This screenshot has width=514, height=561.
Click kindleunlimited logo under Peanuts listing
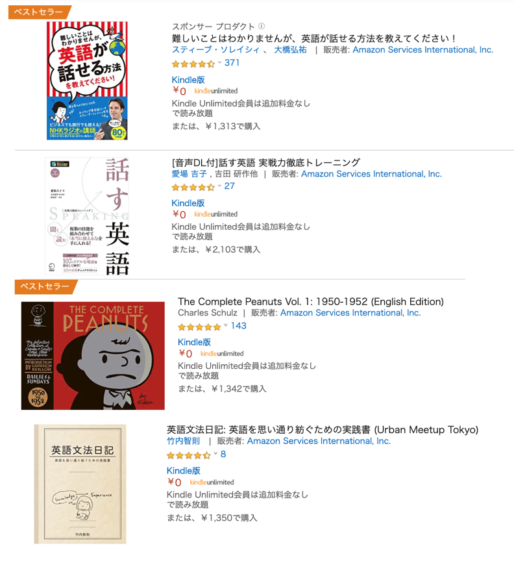coord(222,353)
